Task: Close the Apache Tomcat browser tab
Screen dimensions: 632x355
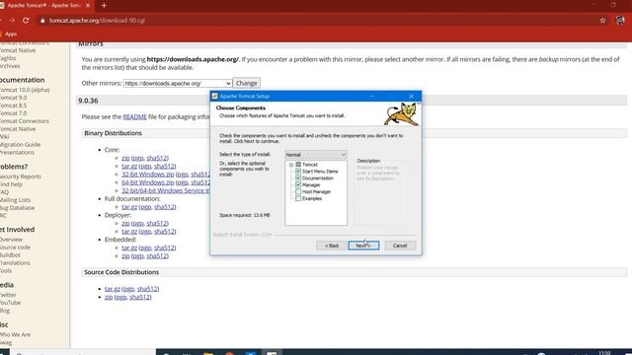Action: click(88, 6)
